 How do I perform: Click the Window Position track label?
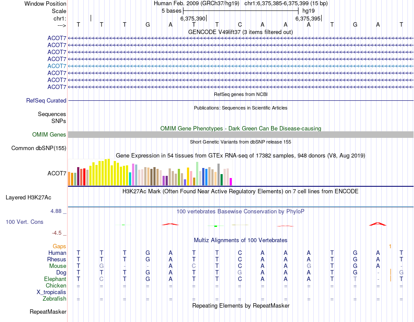45,3
